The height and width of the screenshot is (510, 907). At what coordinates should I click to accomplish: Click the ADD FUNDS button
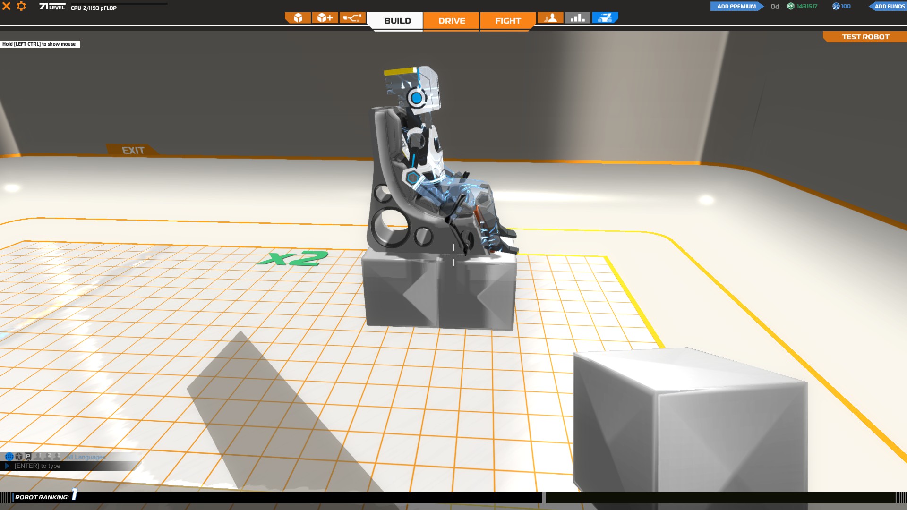889,6
